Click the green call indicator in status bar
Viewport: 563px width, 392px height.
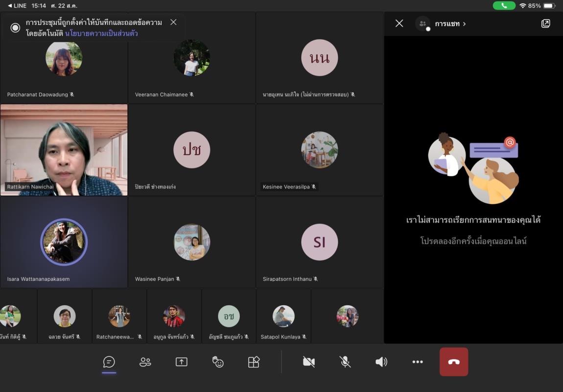point(504,5)
